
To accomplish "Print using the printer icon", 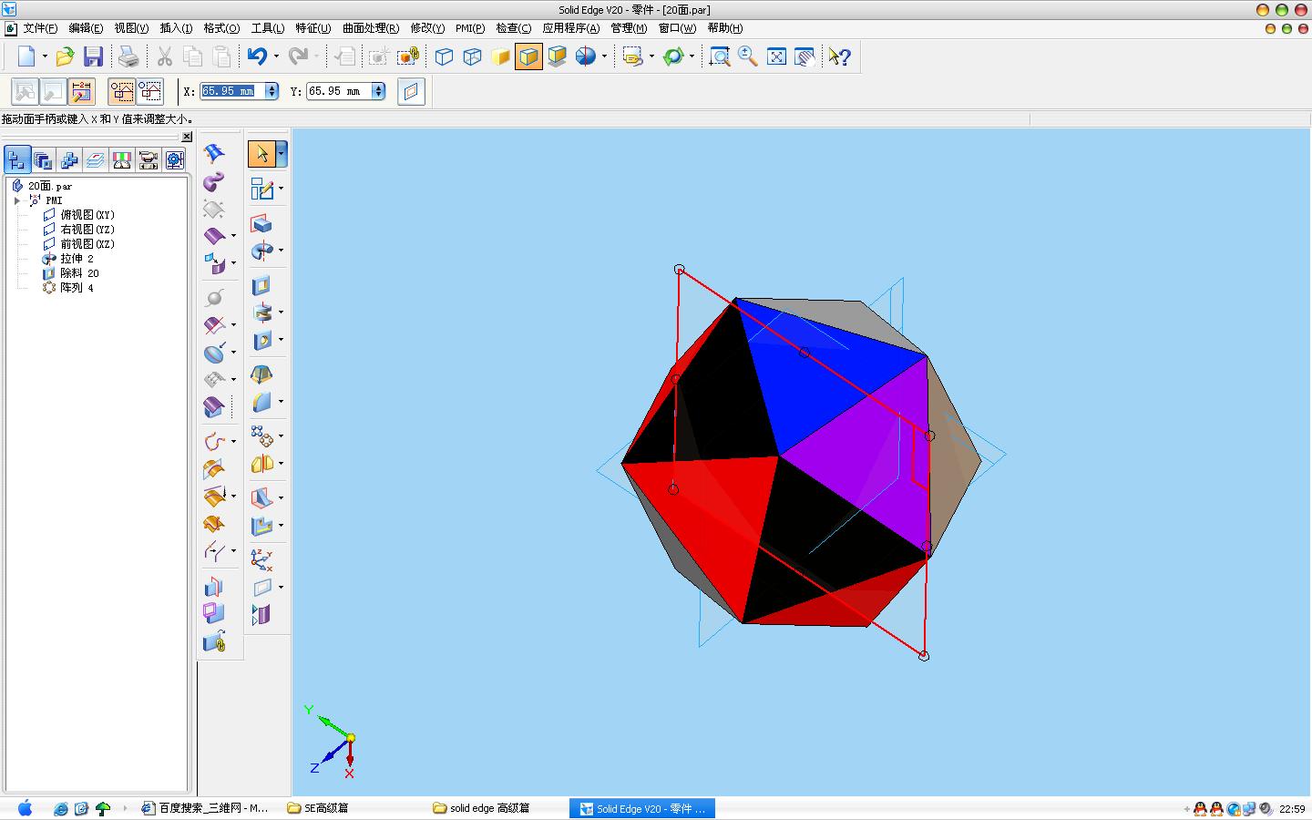I will pos(128,56).
